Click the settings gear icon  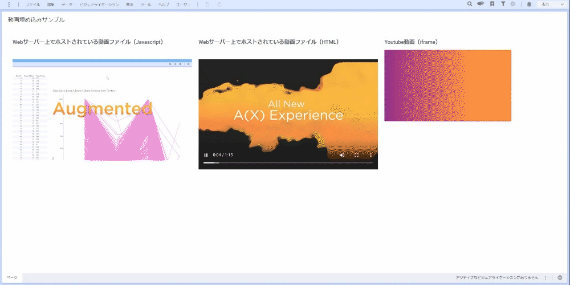point(513,4)
